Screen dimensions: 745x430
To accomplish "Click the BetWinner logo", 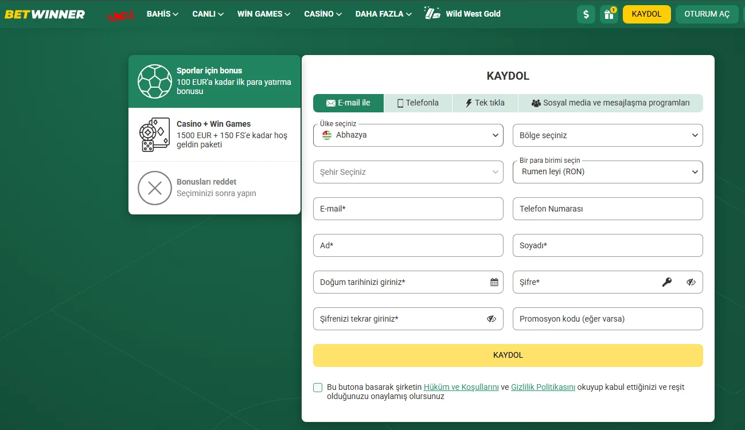I will click(45, 14).
